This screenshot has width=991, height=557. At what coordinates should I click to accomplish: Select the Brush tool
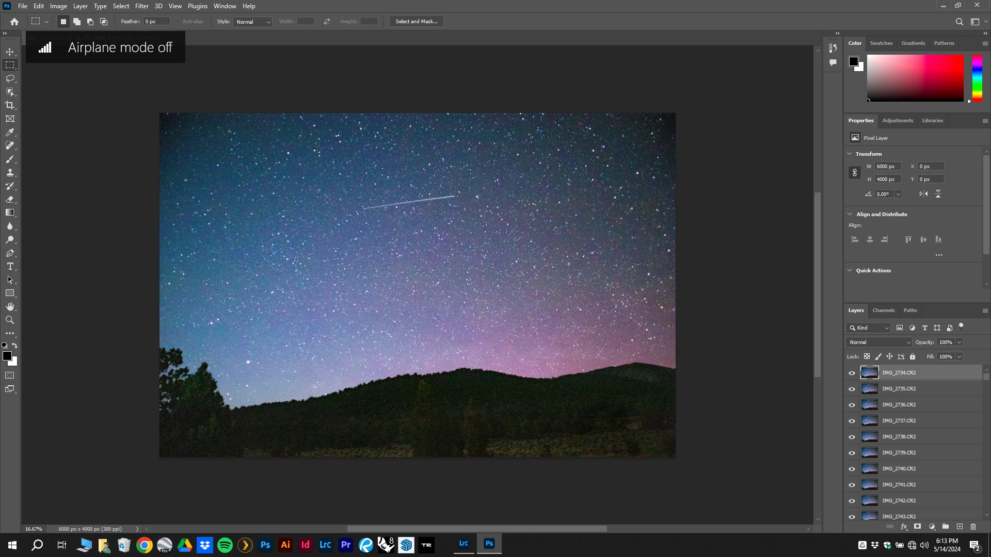[x=10, y=159]
